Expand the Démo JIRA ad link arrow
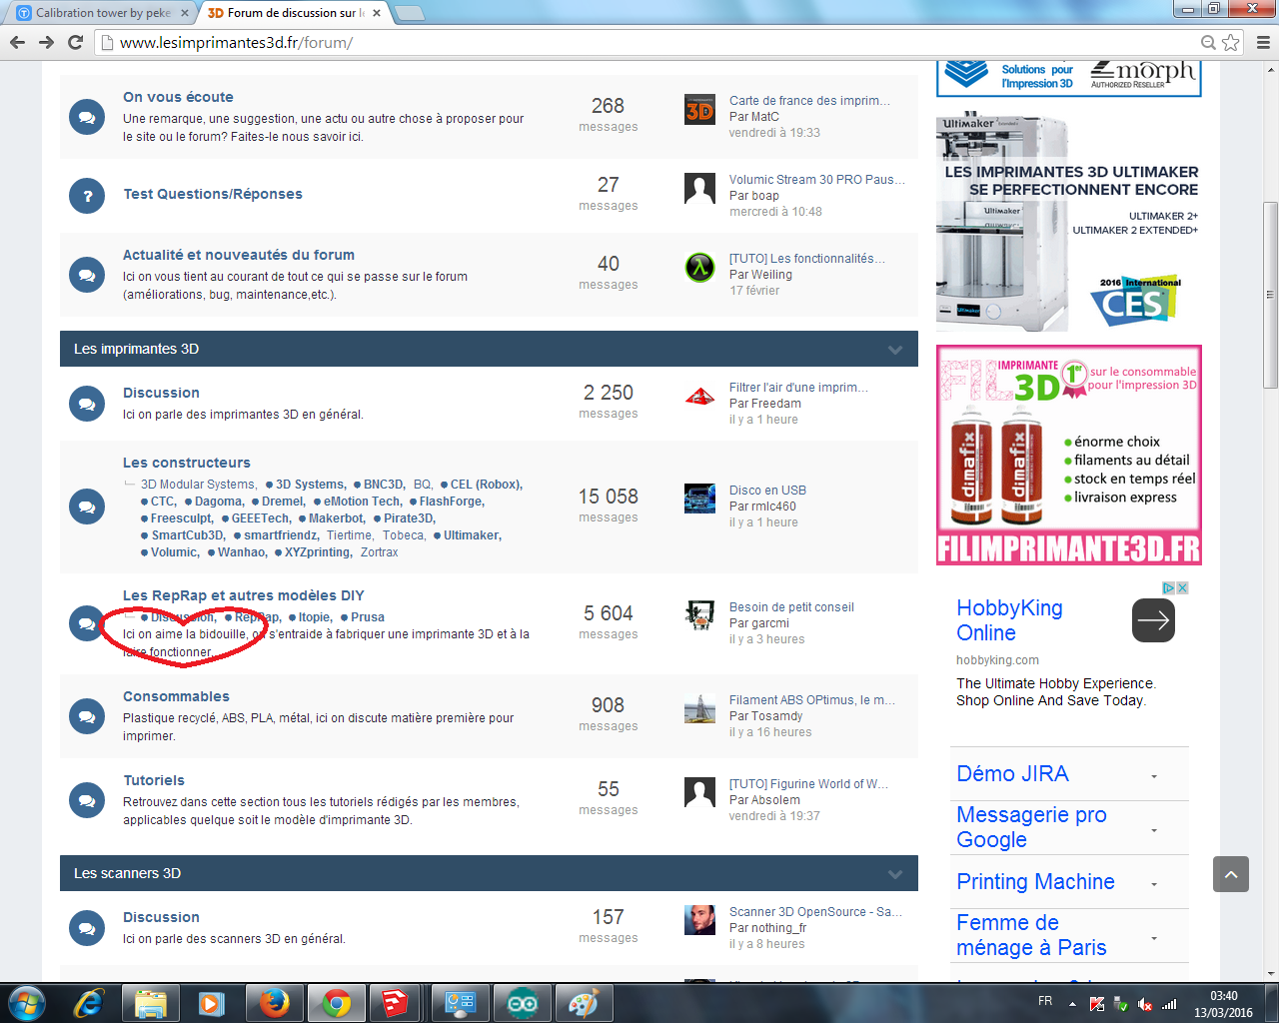1279x1023 pixels. (x=1154, y=776)
